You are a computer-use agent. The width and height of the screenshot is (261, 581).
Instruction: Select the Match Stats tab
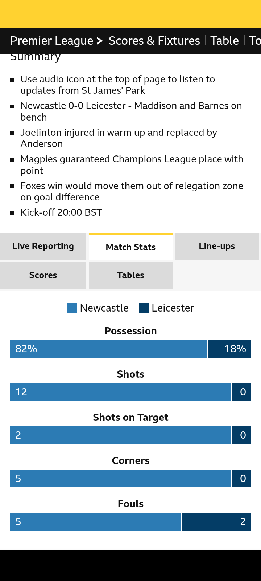point(130,247)
